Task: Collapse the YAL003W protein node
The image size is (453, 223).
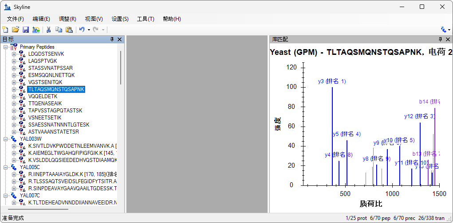Action: coord(5,139)
